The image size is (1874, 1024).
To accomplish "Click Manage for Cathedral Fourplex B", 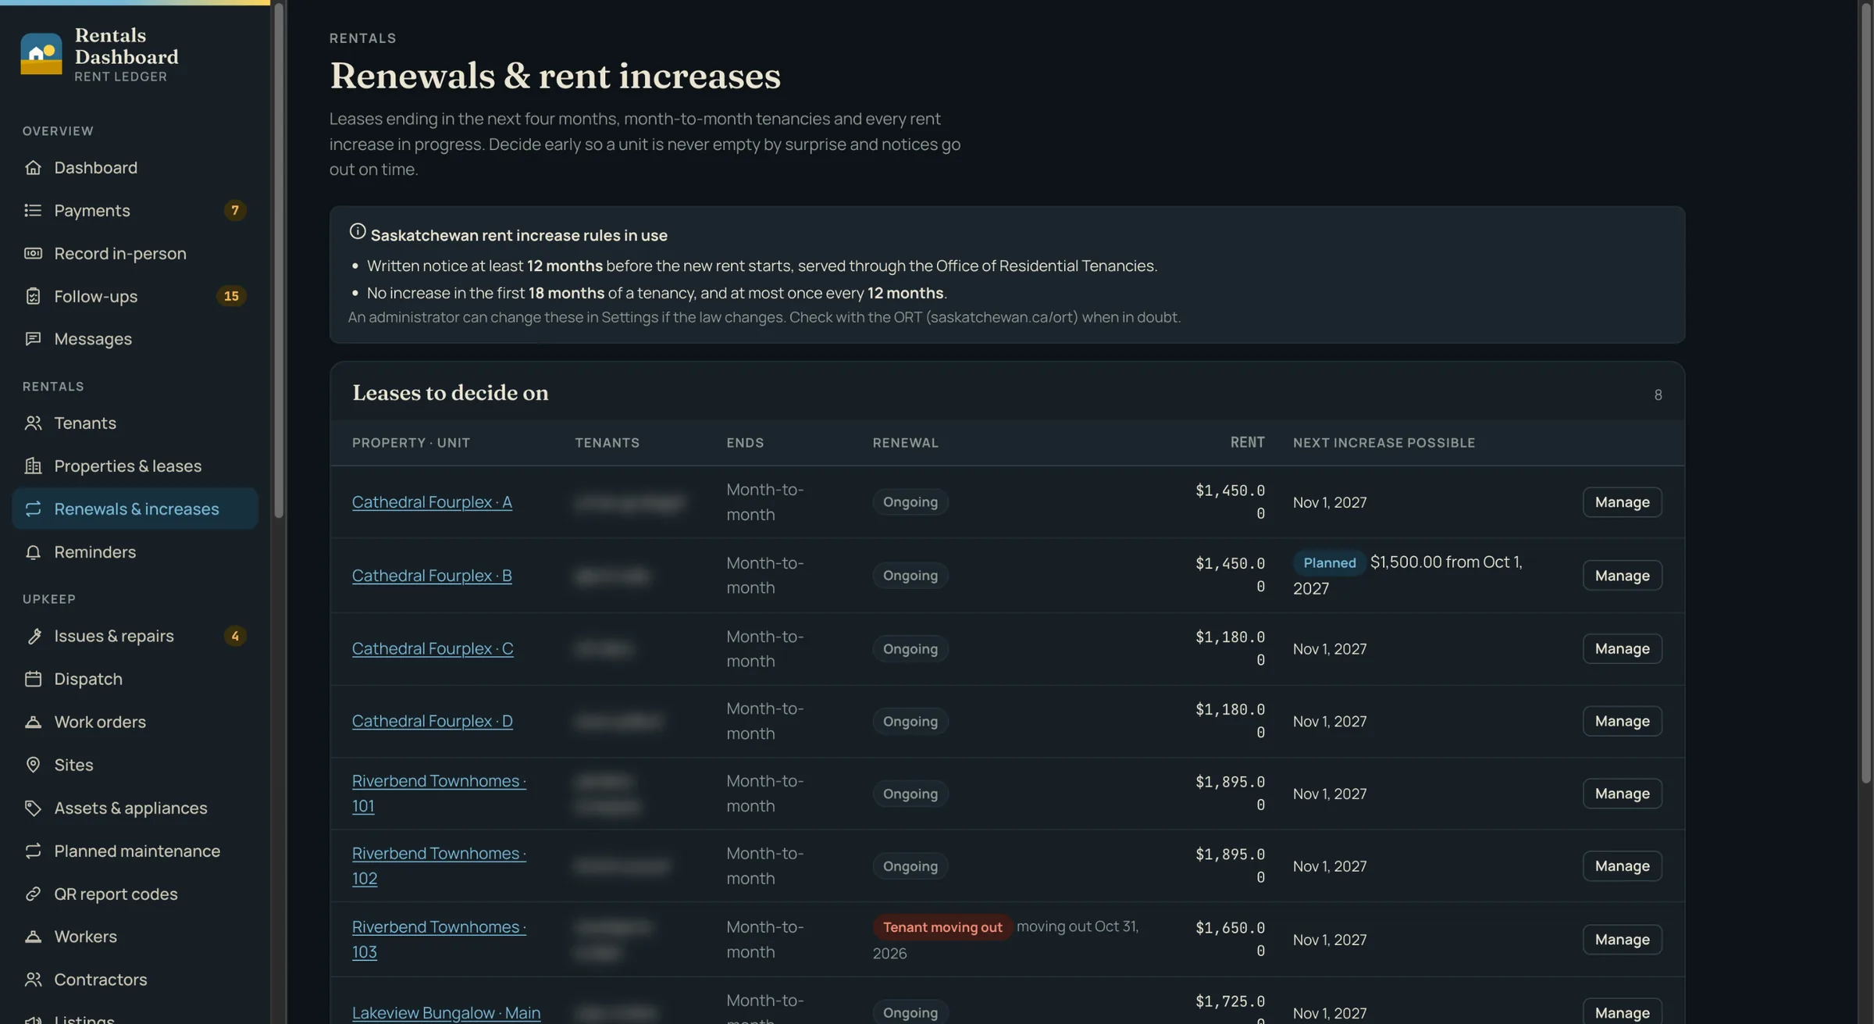I will tap(1622, 575).
